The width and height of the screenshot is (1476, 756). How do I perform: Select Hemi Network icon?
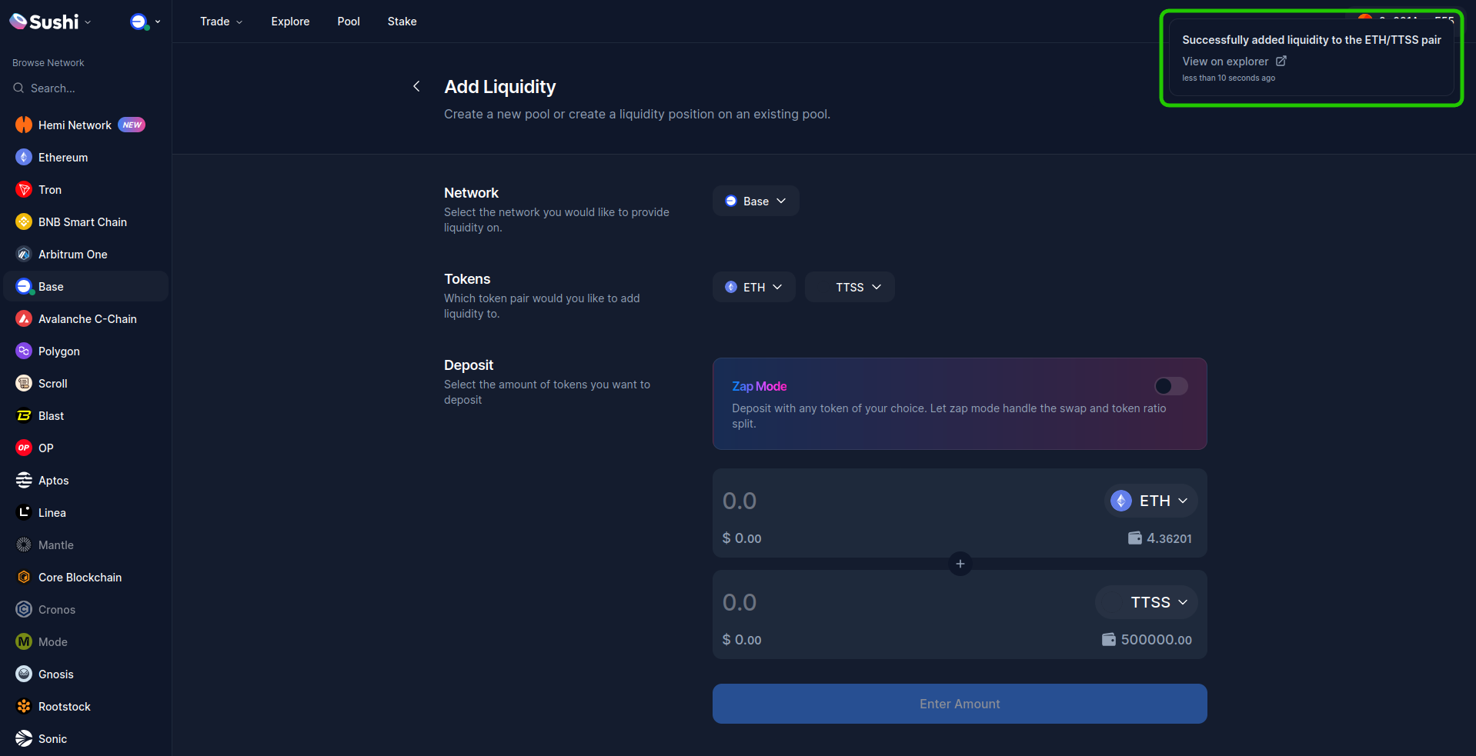pyautogui.click(x=24, y=125)
